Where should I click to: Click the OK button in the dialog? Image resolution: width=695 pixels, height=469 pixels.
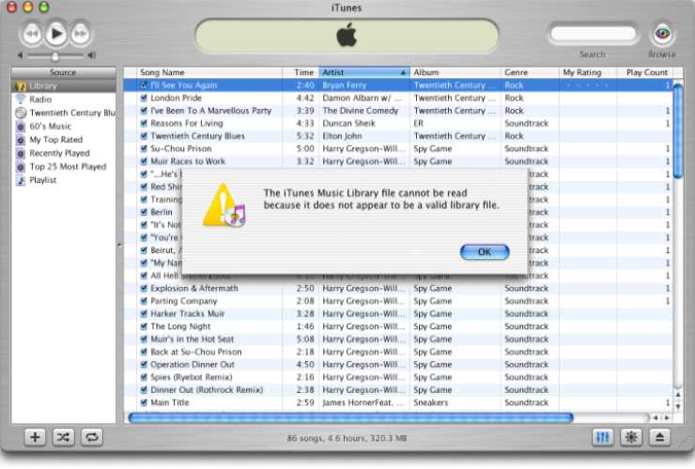click(485, 252)
